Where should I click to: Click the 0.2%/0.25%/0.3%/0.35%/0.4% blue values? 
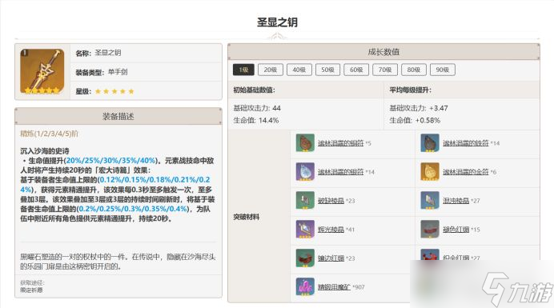click(133, 209)
